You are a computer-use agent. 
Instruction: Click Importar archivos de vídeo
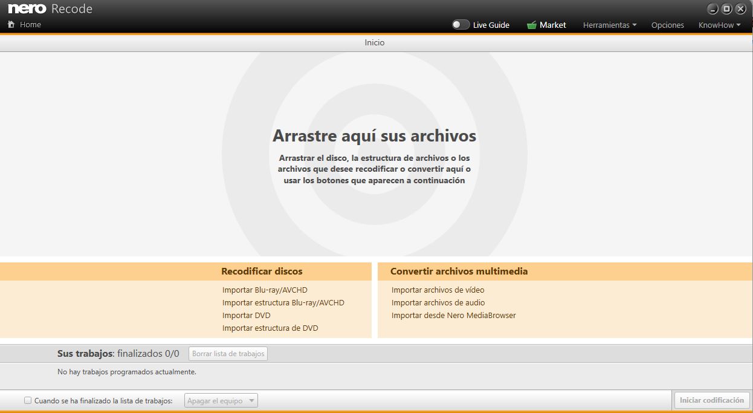[438, 290]
